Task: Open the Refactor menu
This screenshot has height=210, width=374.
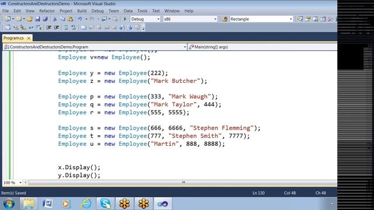Action: (x=47, y=11)
